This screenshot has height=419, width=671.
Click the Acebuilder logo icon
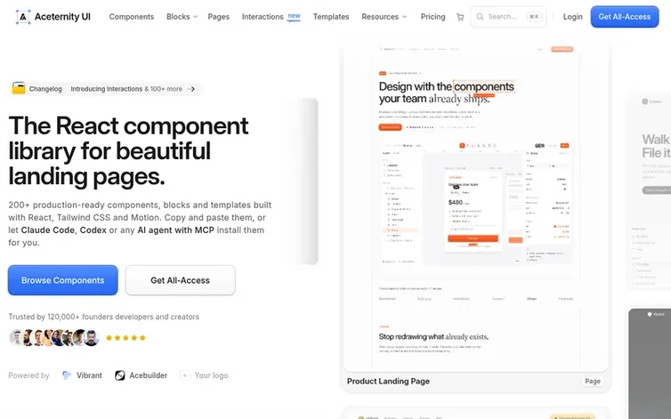120,375
